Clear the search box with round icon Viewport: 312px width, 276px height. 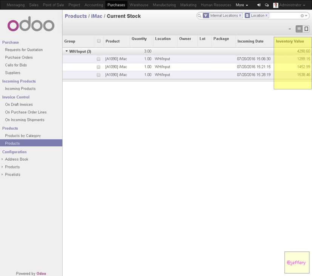click(x=302, y=16)
